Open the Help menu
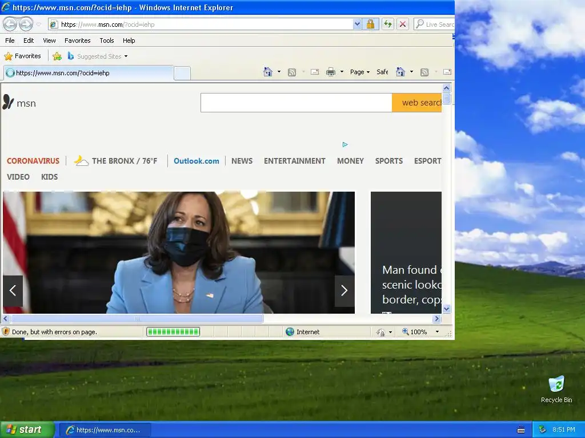This screenshot has height=438, width=585. tap(129, 40)
